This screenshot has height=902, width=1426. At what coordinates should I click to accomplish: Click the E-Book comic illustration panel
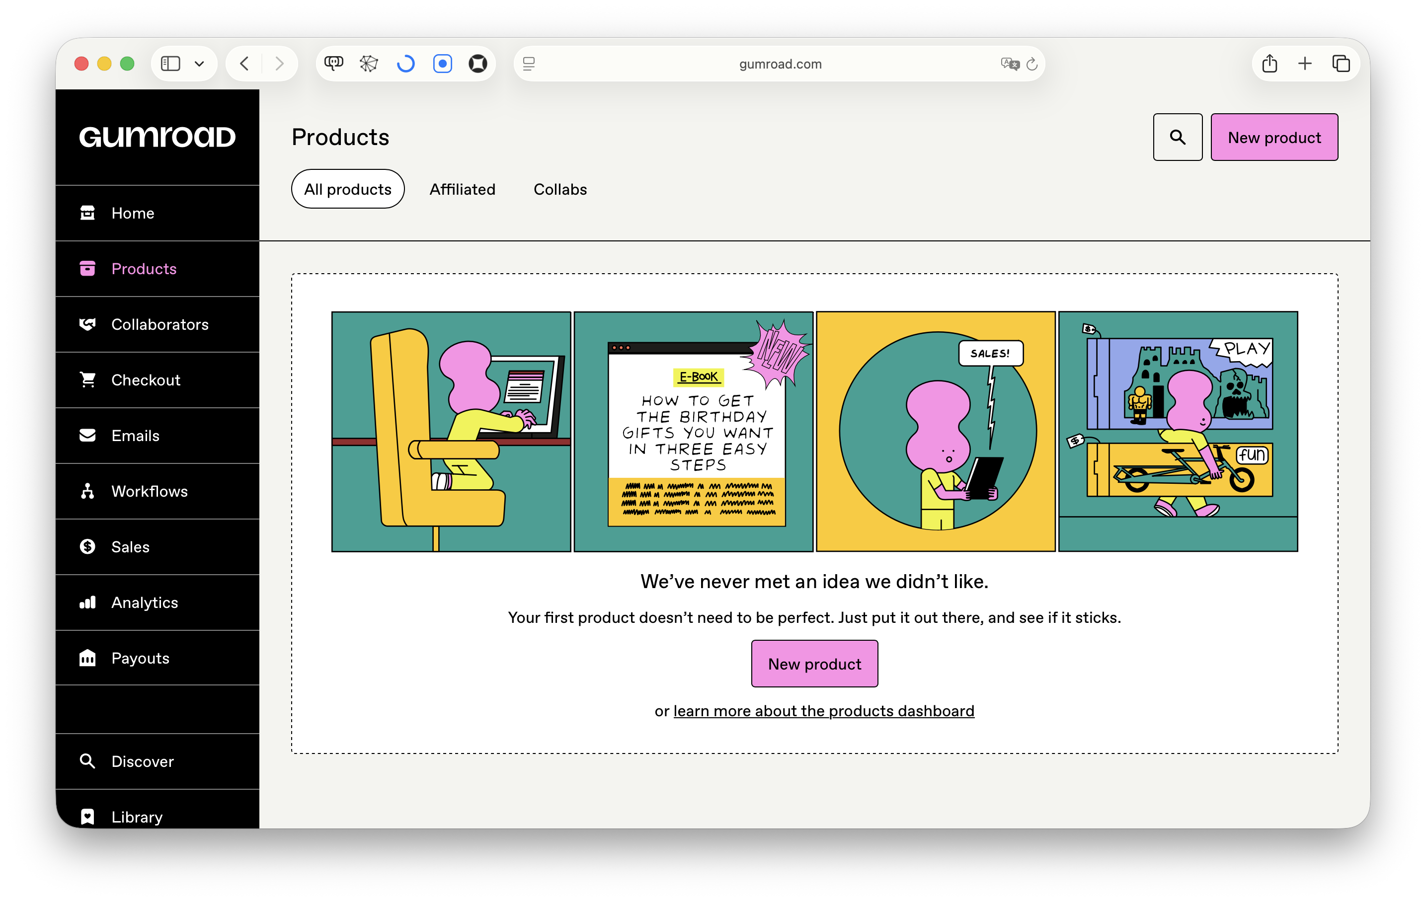pyautogui.click(x=693, y=432)
